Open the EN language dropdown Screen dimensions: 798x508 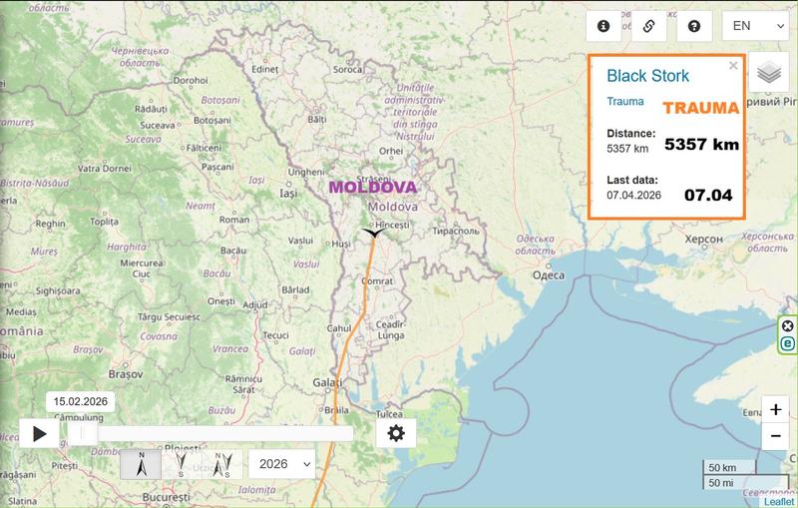tap(755, 26)
